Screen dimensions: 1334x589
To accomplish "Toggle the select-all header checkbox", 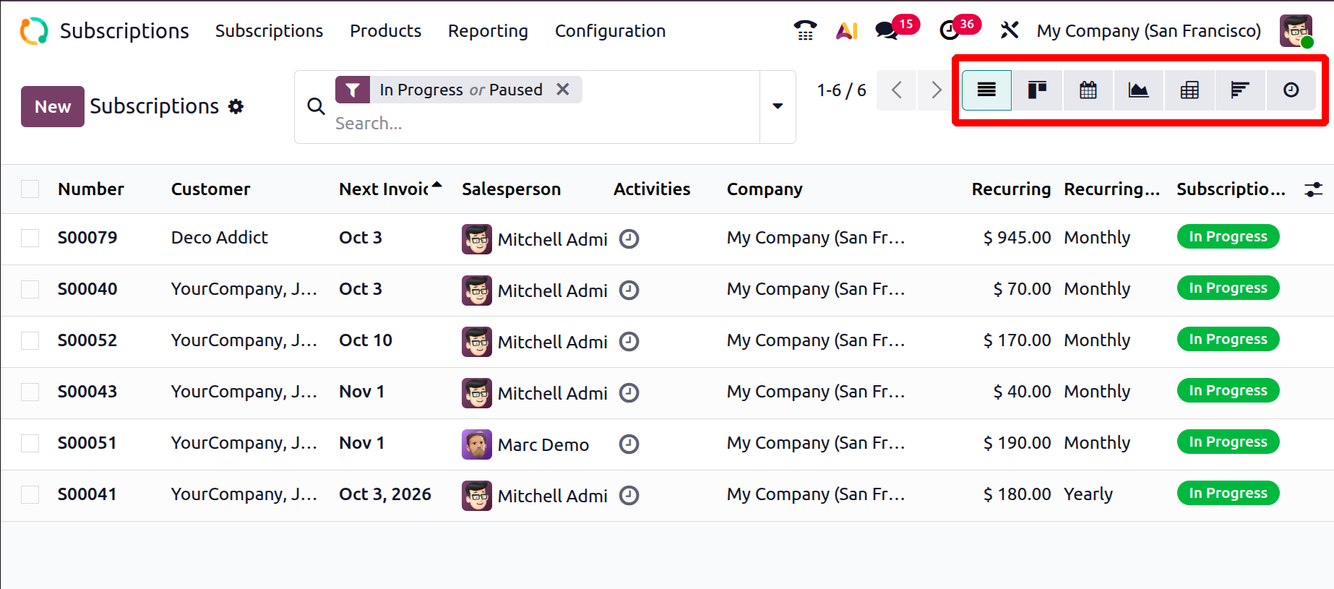I will coord(30,189).
